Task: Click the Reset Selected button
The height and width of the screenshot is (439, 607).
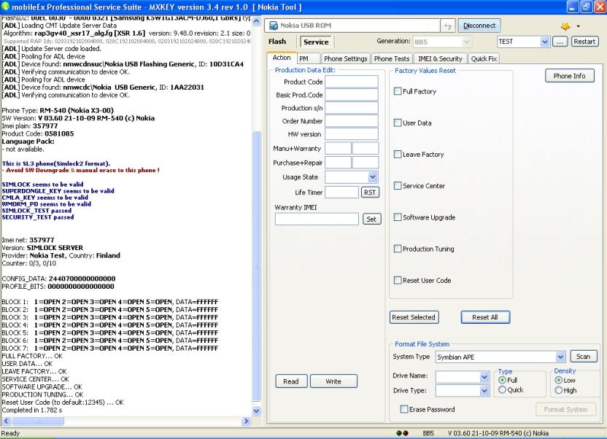Action: coord(414,317)
